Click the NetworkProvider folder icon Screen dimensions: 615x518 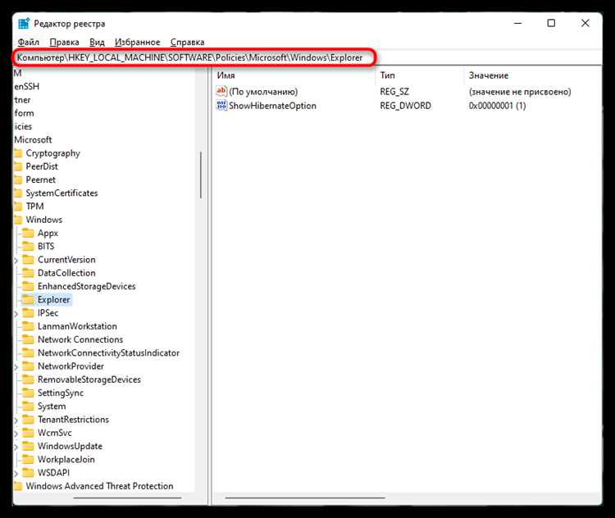pyautogui.click(x=28, y=366)
